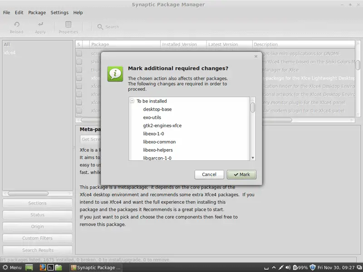Screen dimensions: 363x272
Task: Click the Reload toolbar icon
Action: [17, 24]
